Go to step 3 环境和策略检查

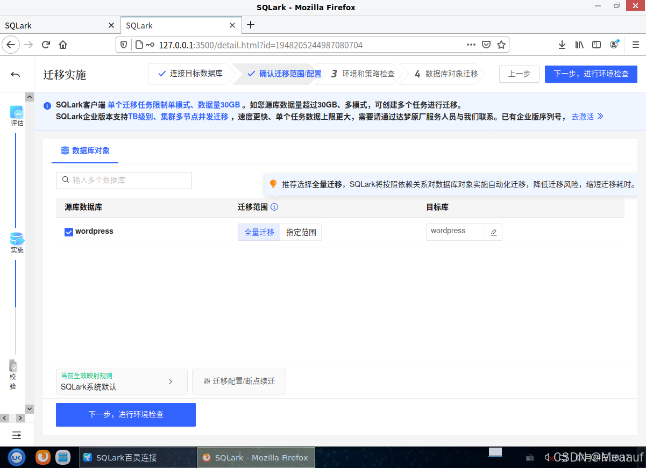pyautogui.click(x=363, y=74)
